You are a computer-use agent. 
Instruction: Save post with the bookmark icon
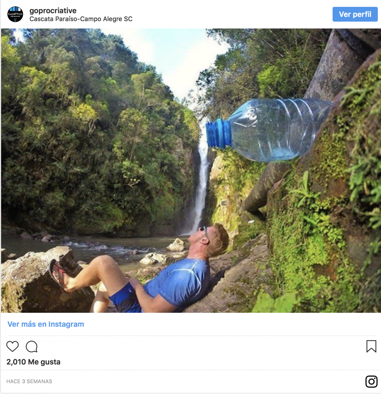click(x=371, y=346)
